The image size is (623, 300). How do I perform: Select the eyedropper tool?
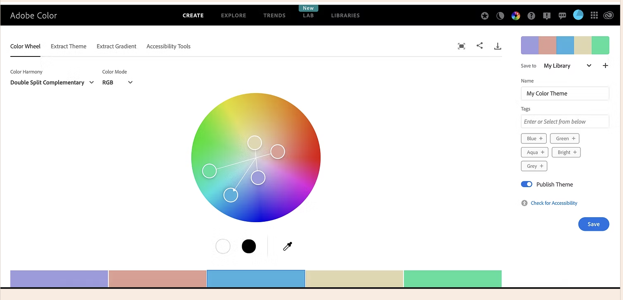pyautogui.click(x=288, y=246)
